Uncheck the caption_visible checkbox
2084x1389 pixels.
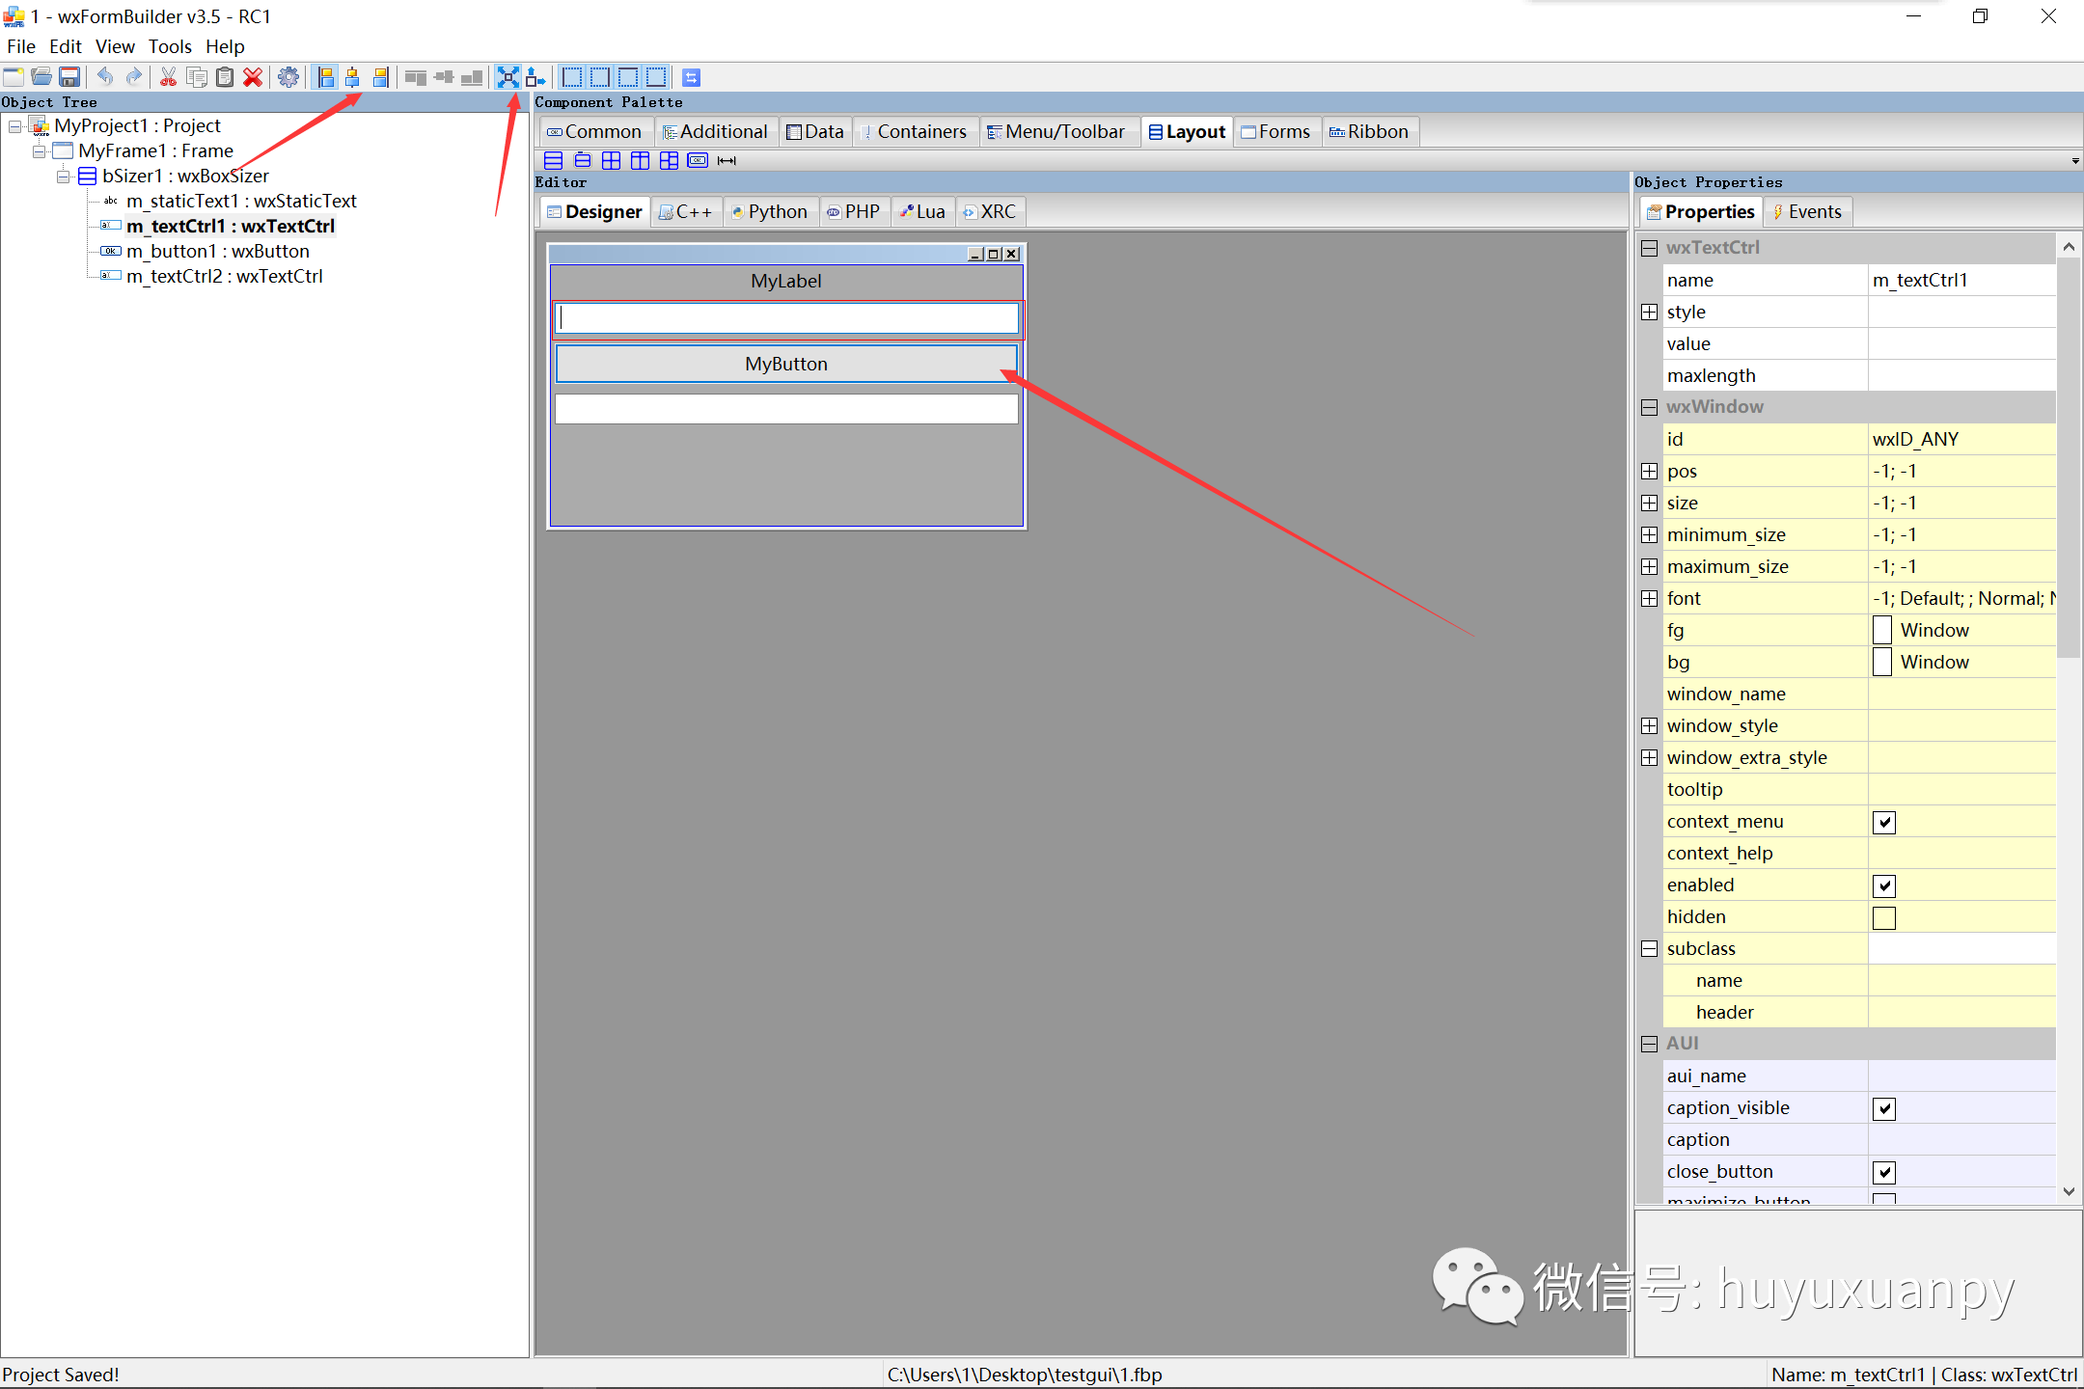1883,1108
